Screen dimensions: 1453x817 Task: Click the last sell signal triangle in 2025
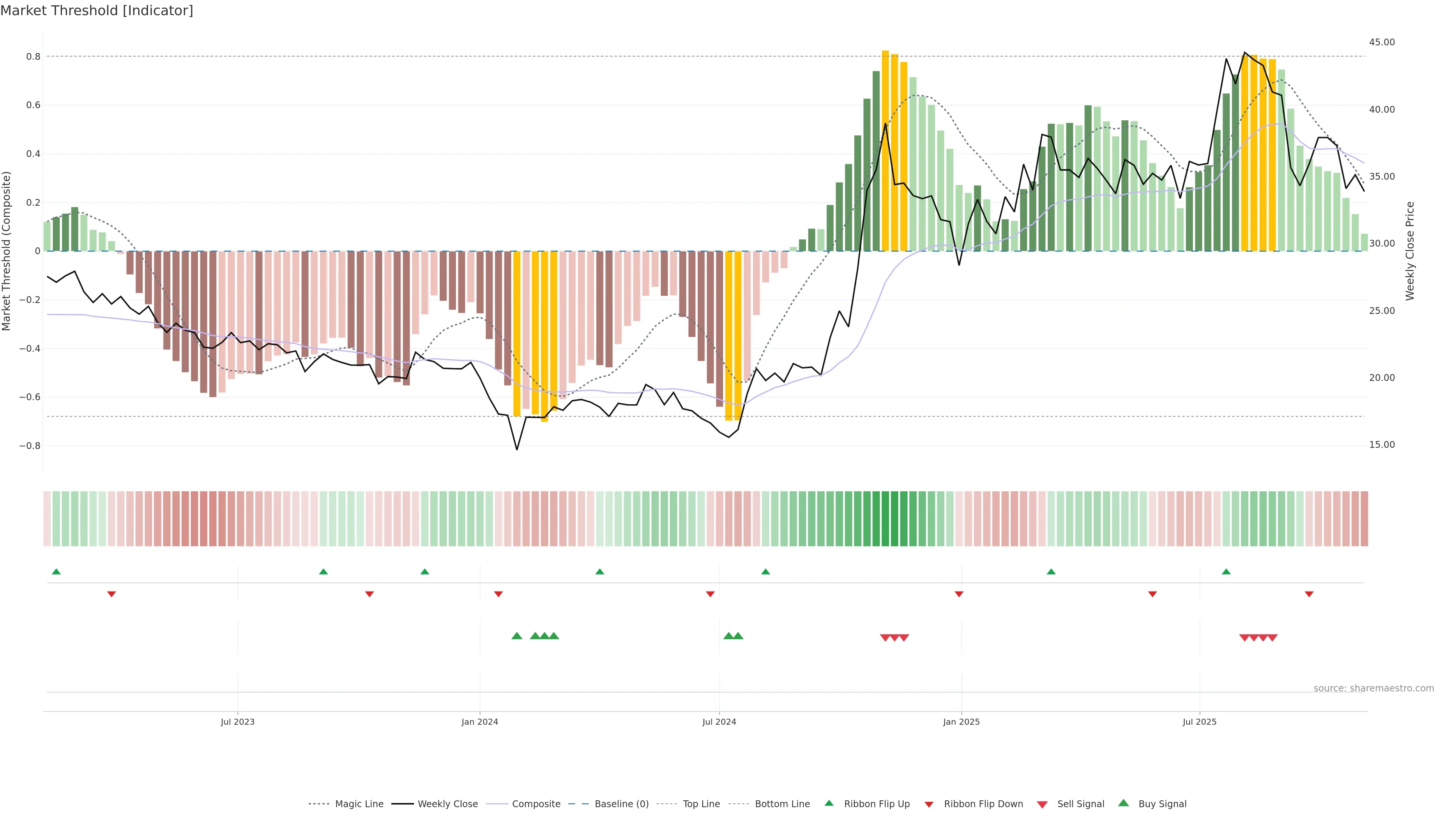[1273, 638]
